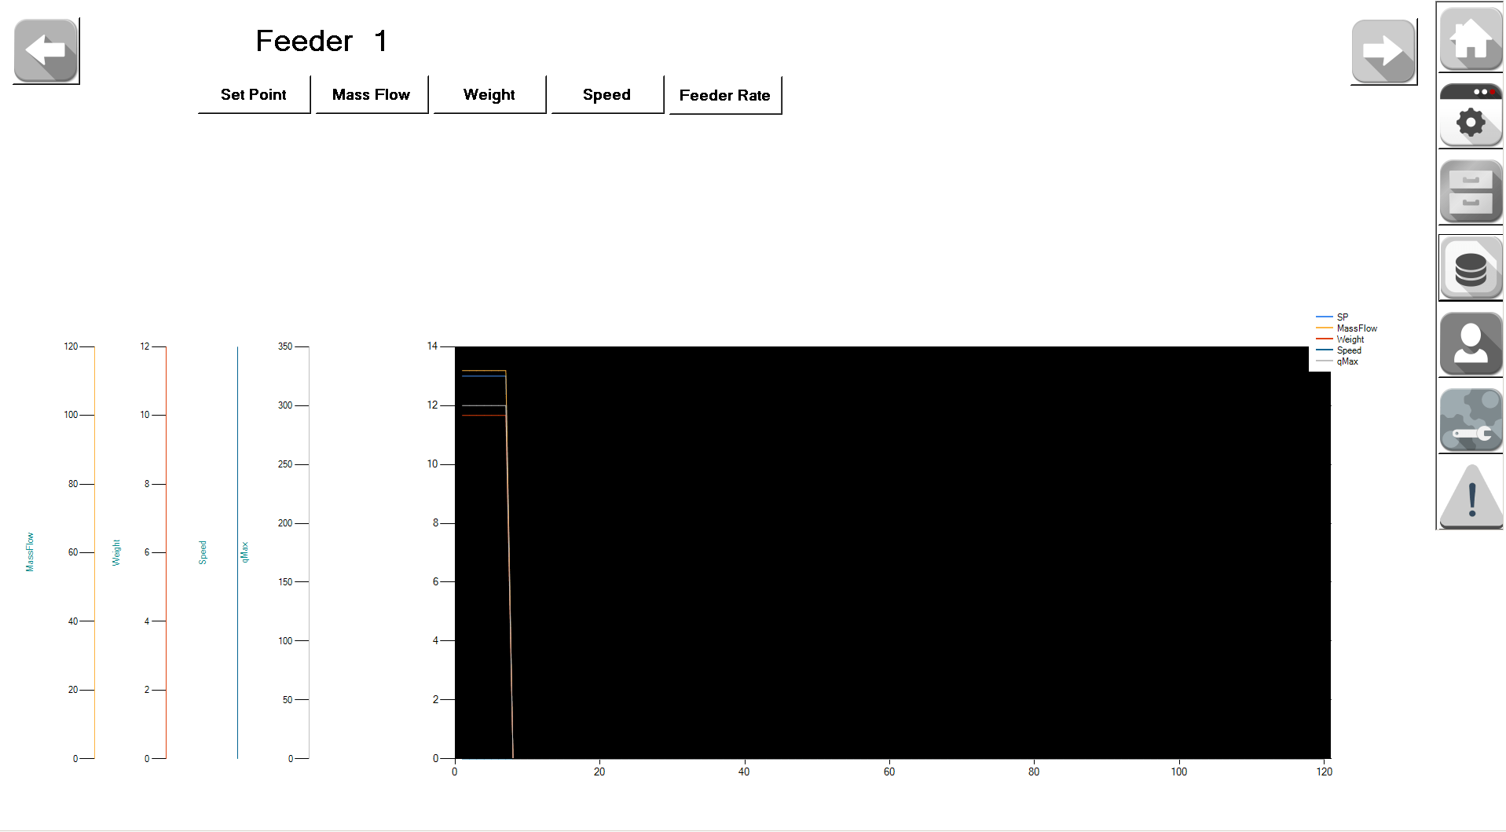Click the MassFlow vertical axis label
1506x832 pixels.
[30, 552]
